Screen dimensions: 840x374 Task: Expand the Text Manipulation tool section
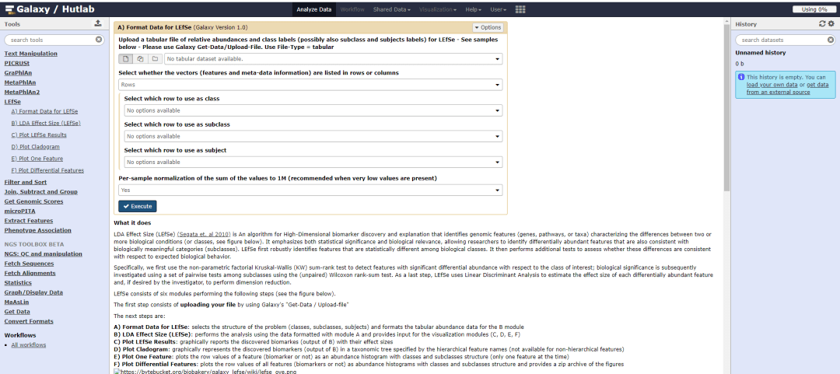pos(31,54)
